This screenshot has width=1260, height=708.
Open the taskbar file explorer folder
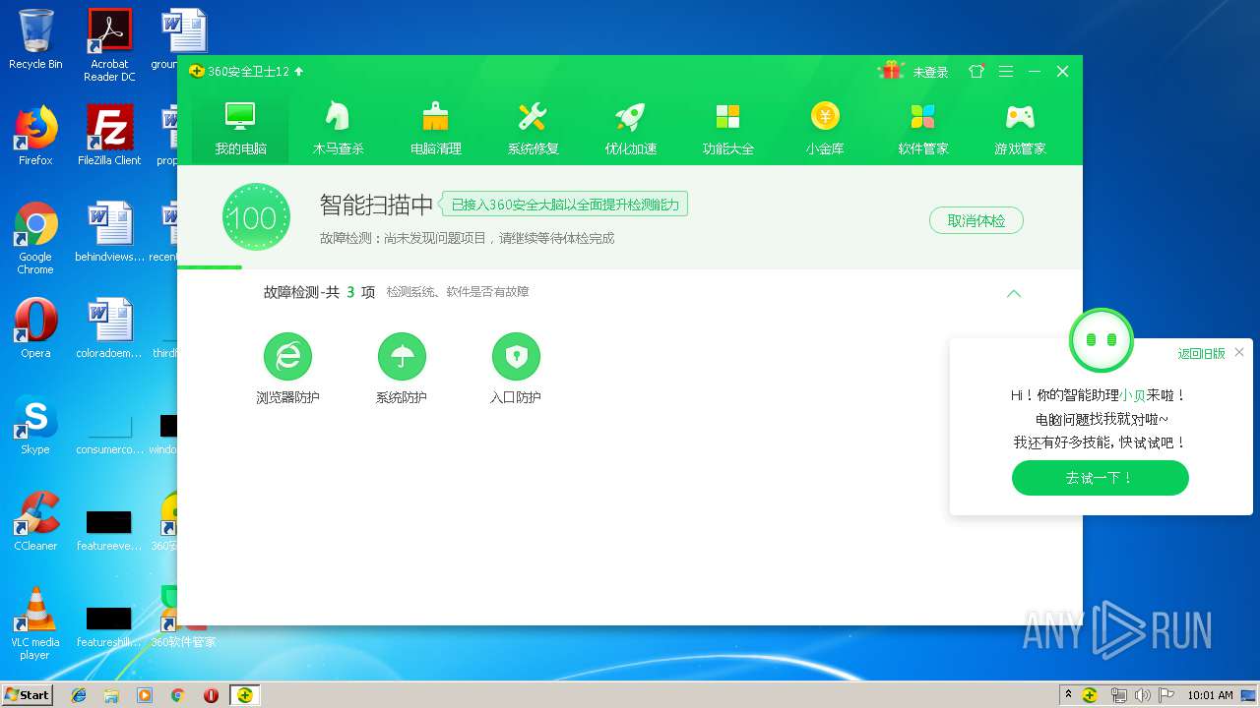pyautogui.click(x=111, y=695)
